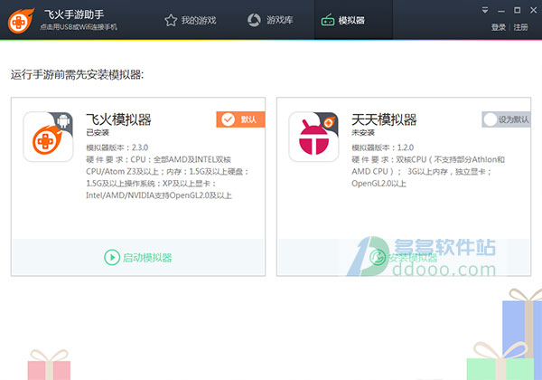Click the 登录 link

498,27
